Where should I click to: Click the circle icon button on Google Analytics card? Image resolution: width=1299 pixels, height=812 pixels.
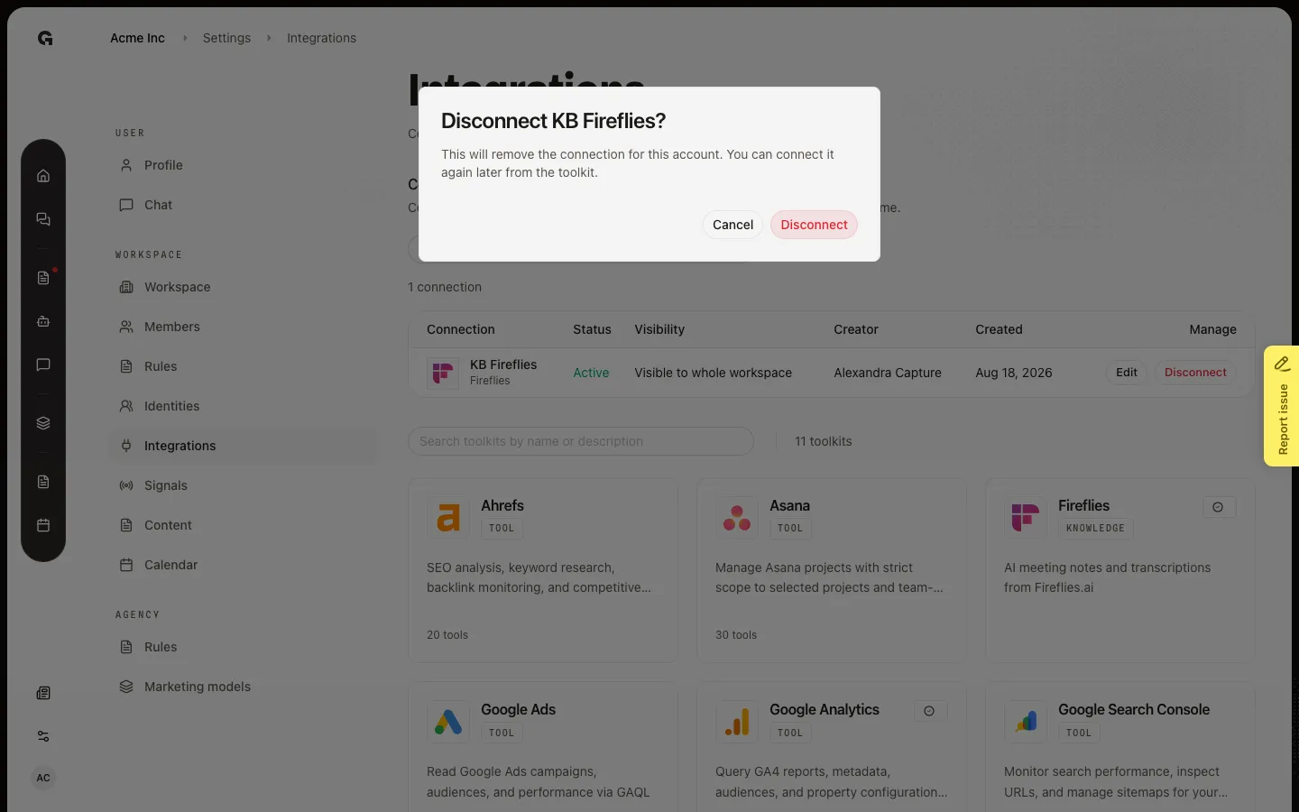(x=930, y=711)
